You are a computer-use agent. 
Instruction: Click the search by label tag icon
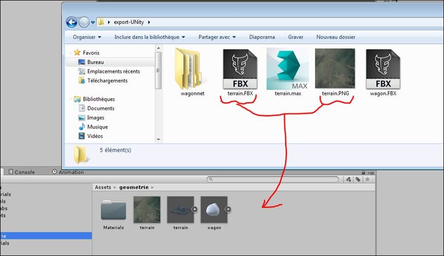(x=358, y=179)
